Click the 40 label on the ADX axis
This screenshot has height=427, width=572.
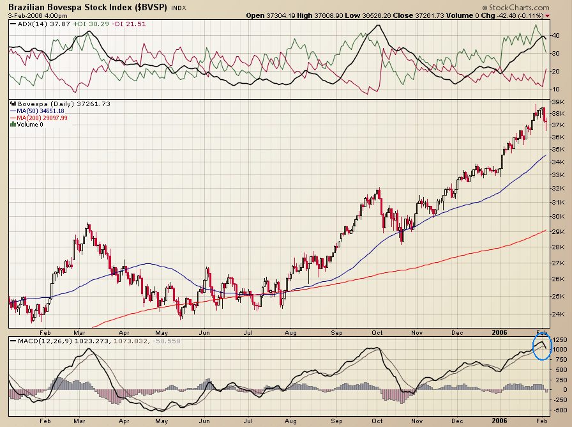556,35
